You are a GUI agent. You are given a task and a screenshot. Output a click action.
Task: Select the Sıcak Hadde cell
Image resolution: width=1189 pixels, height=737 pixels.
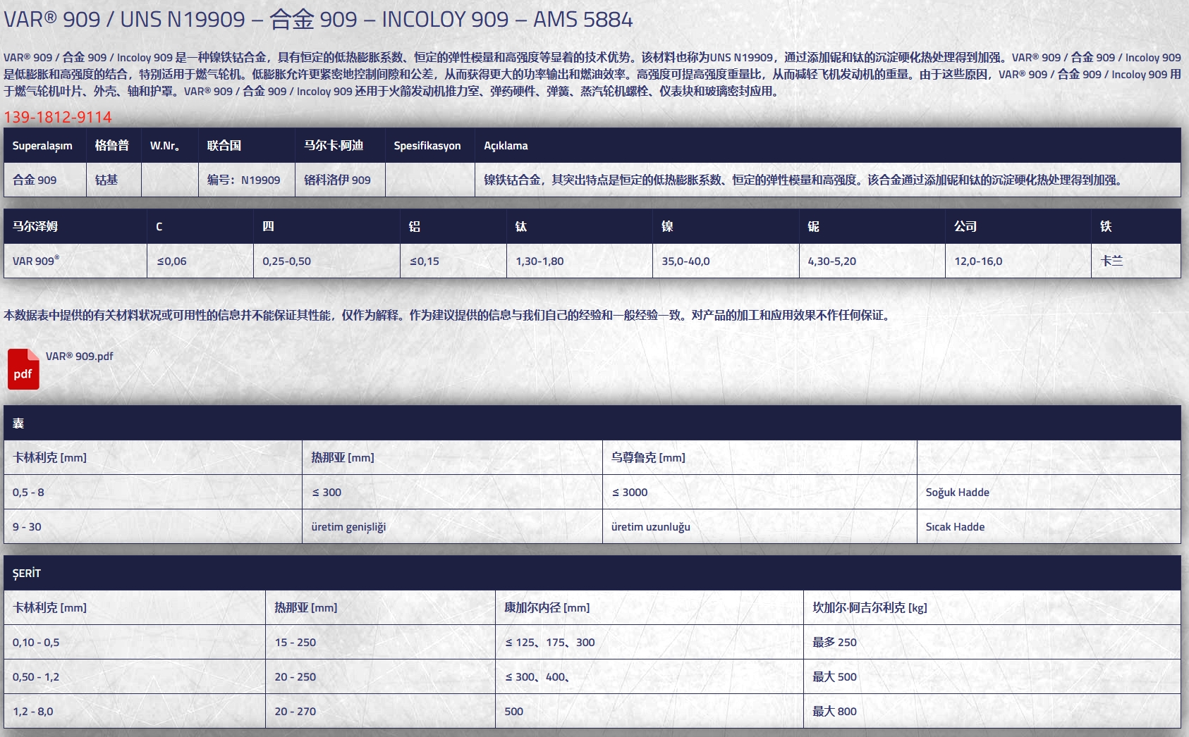(x=1049, y=526)
